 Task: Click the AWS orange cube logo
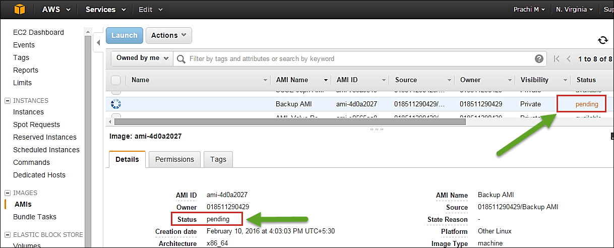tap(20, 10)
